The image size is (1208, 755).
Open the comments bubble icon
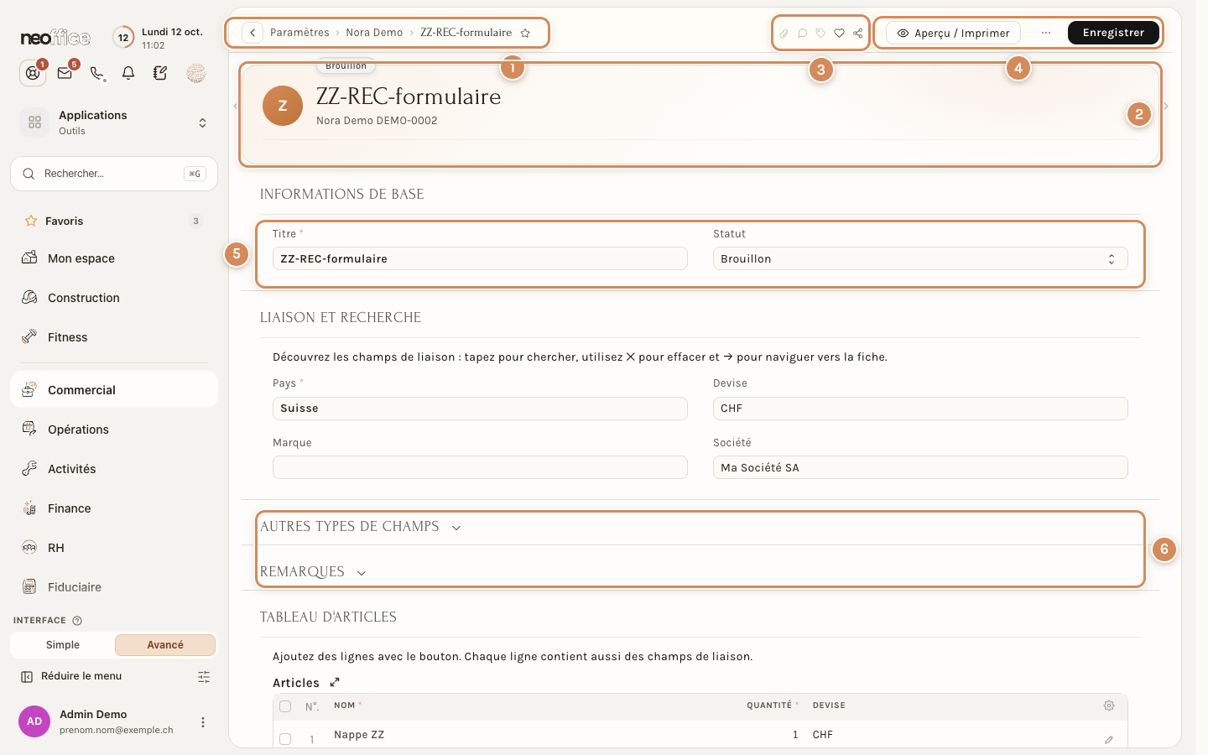coord(802,34)
